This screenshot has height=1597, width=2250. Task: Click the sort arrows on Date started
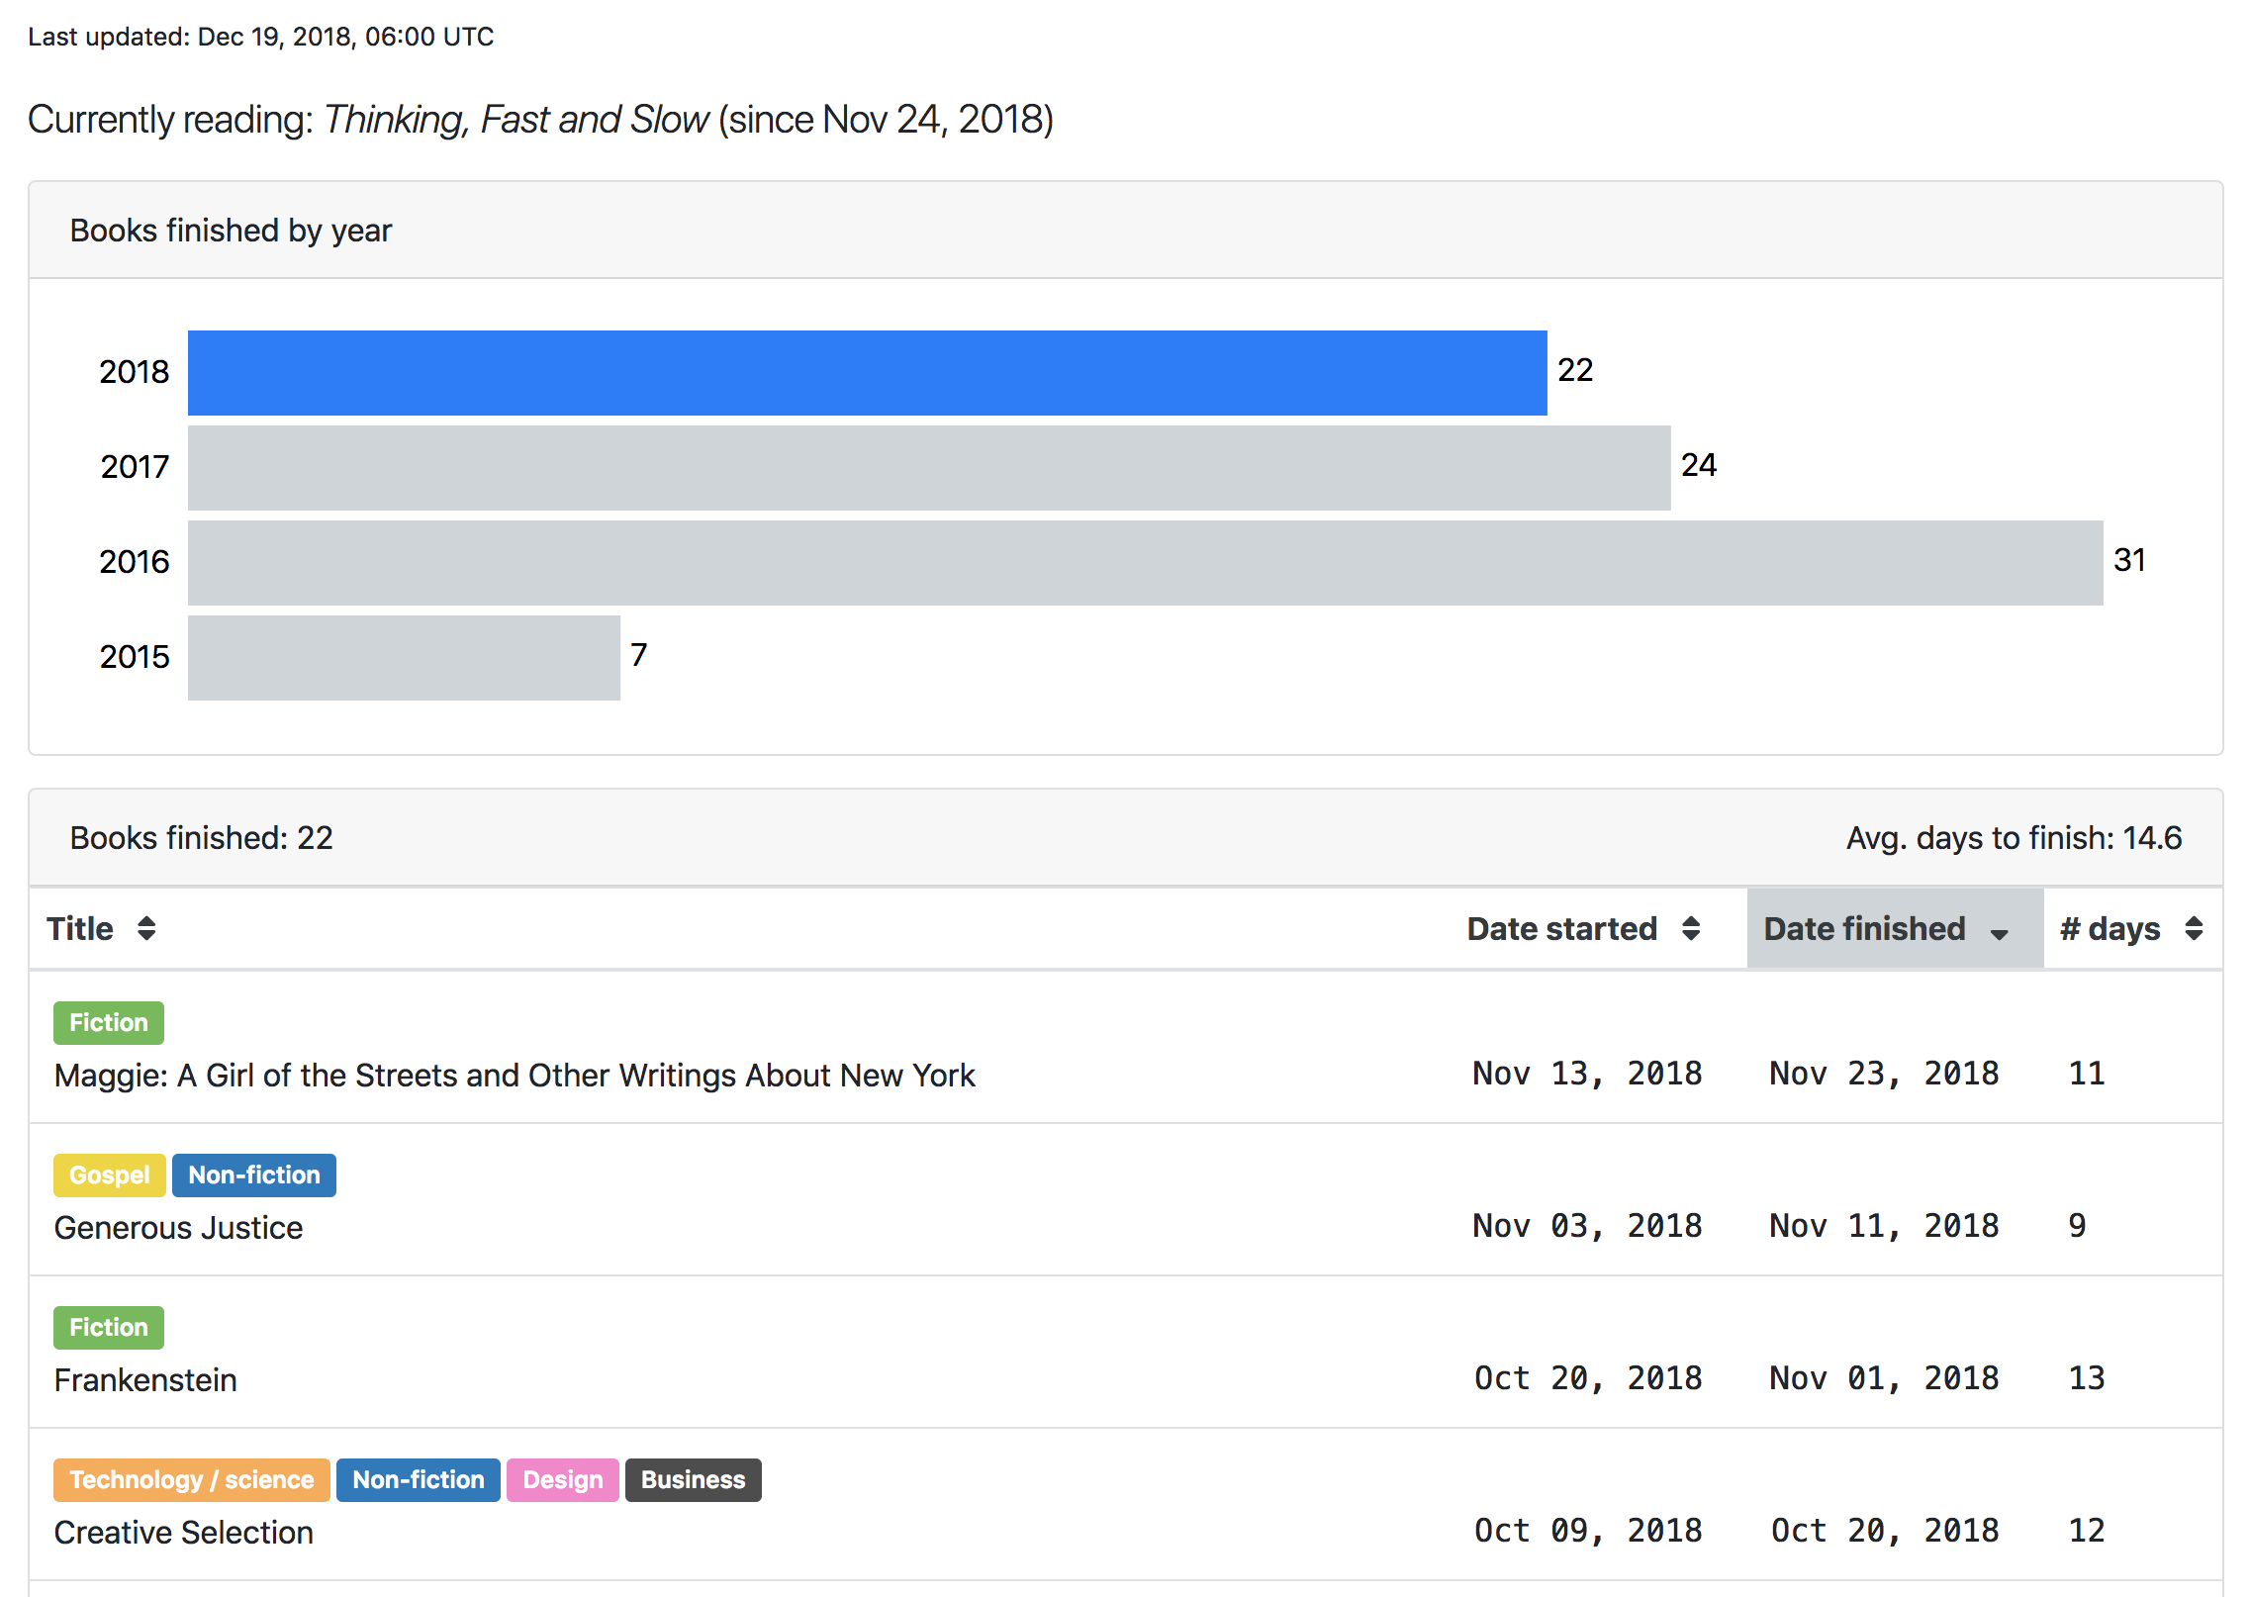[x=1690, y=928]
